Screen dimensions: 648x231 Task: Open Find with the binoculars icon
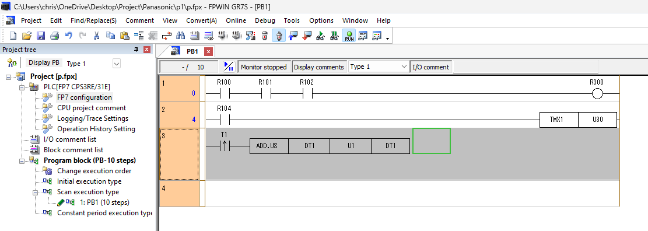[x=181, y=36]
